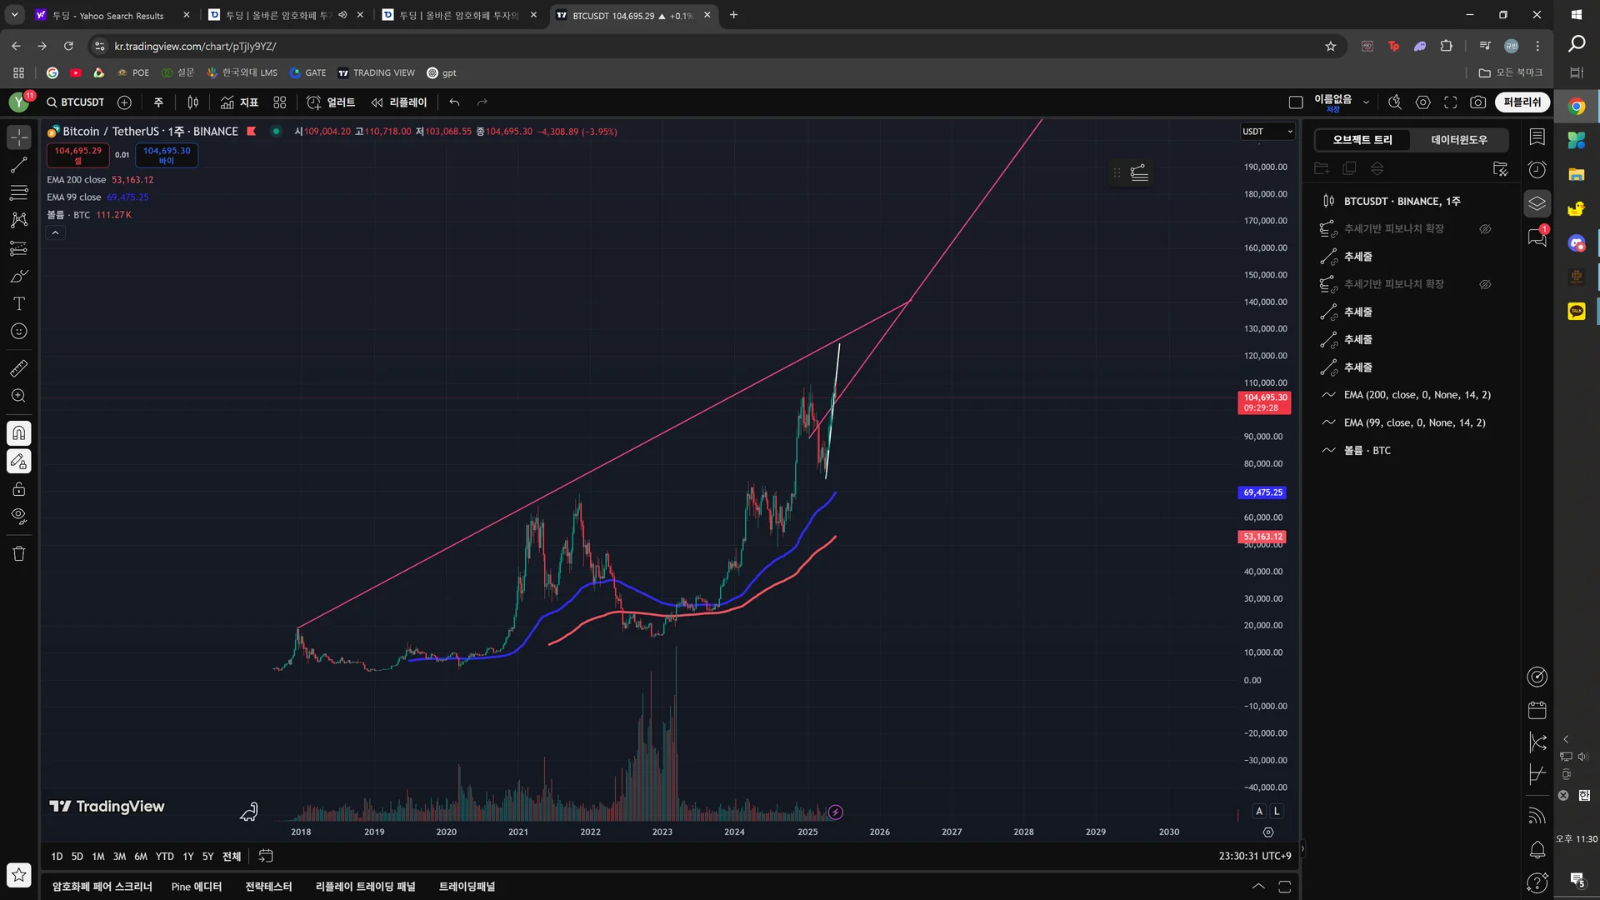1600x900 pixels.
Task: Take a chart snapshot with camera icon
Action: [x=1477, y=102]
